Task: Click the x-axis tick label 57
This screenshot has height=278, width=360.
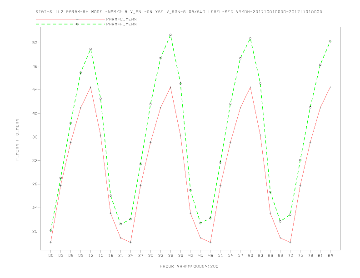Action: pyautogui.click(x=240, y=255)
